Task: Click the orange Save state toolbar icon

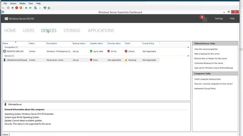Action: [21, 8]
